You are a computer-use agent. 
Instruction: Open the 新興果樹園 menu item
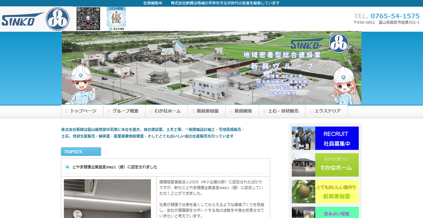[x=207, y=110]
